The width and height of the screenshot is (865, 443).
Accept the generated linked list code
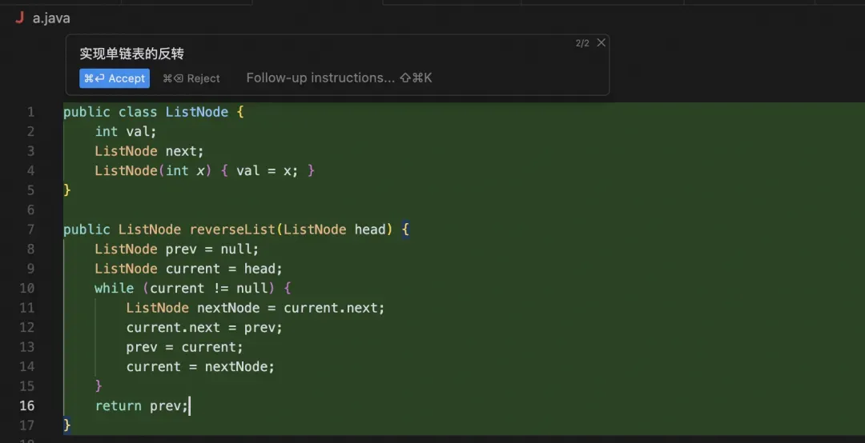[115, 78]
